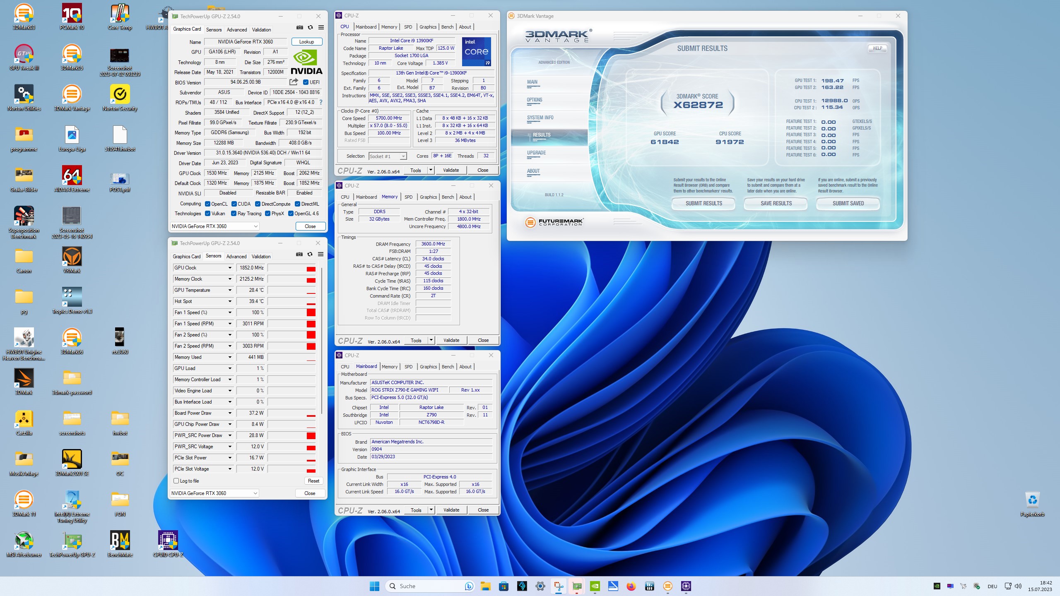
Task: Expand the Memory Used sensor dropdown
Action: [x=230, y=357]
